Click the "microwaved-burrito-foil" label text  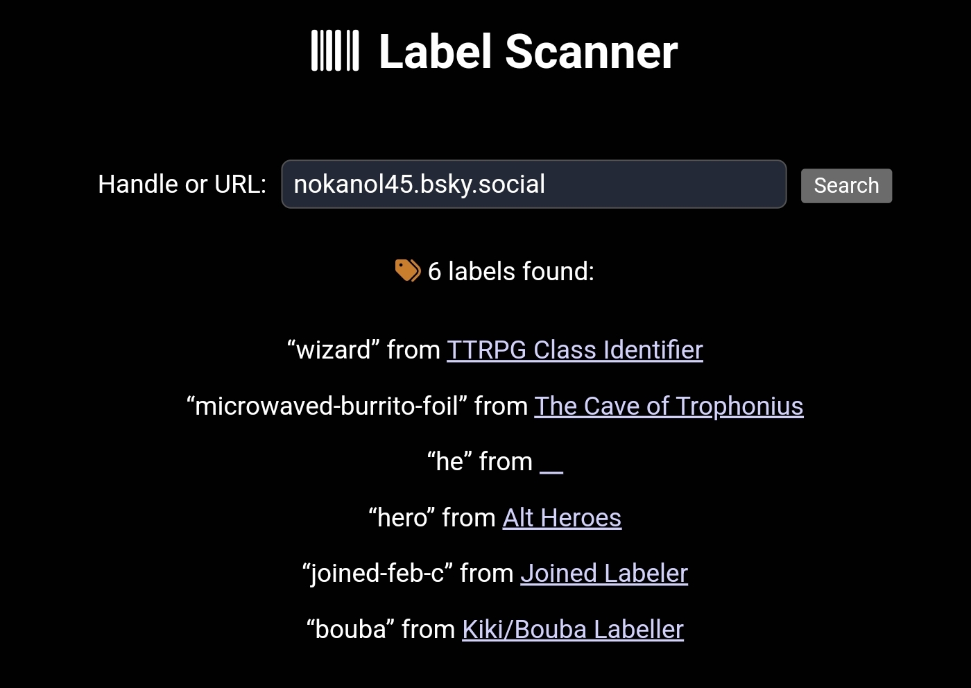[x=327, y=406]
